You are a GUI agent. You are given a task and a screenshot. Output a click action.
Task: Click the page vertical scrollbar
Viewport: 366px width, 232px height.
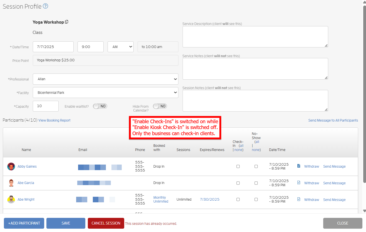tap(364, 94)
